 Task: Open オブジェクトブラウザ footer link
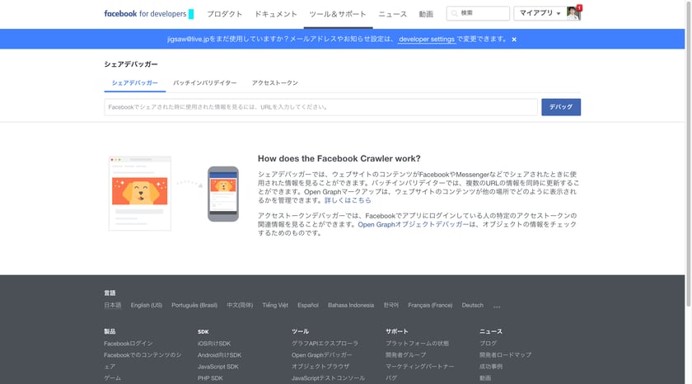[320, 367]
